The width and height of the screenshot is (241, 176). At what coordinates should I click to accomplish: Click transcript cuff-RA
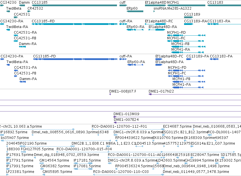pos(126,21)
